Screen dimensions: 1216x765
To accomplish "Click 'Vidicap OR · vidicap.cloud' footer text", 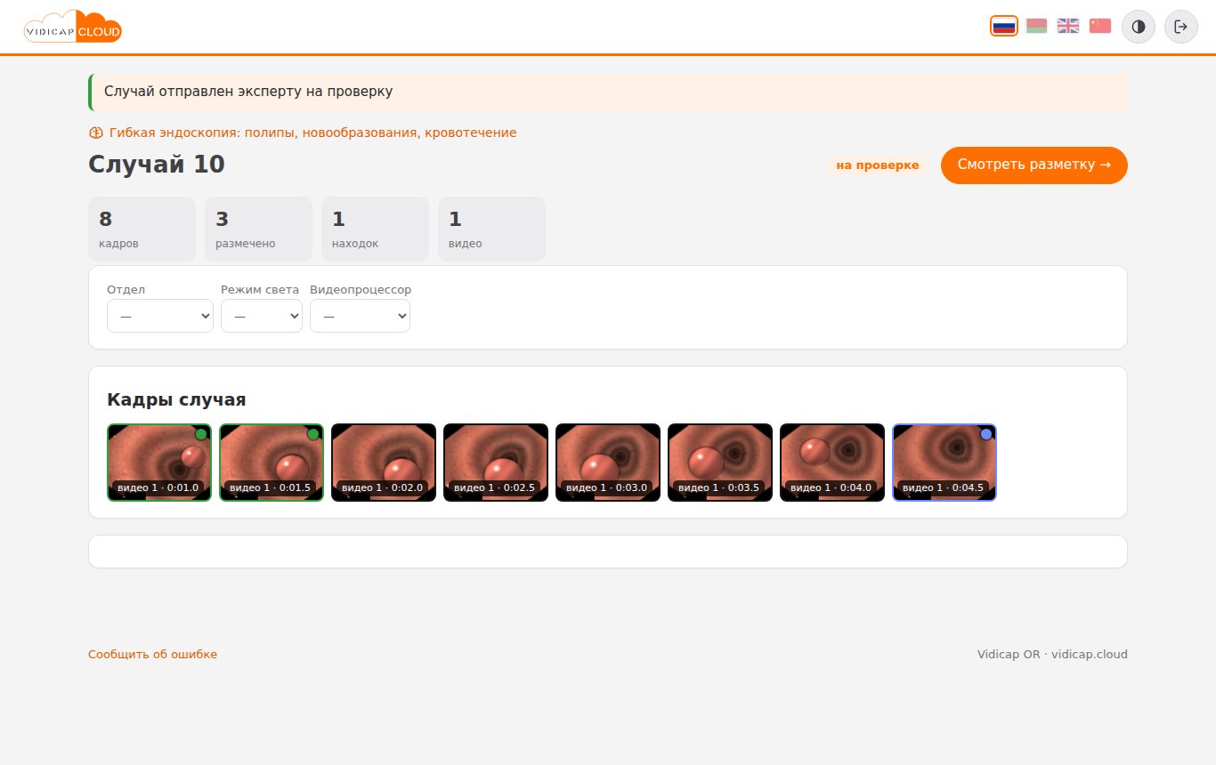I will 1052,655.
